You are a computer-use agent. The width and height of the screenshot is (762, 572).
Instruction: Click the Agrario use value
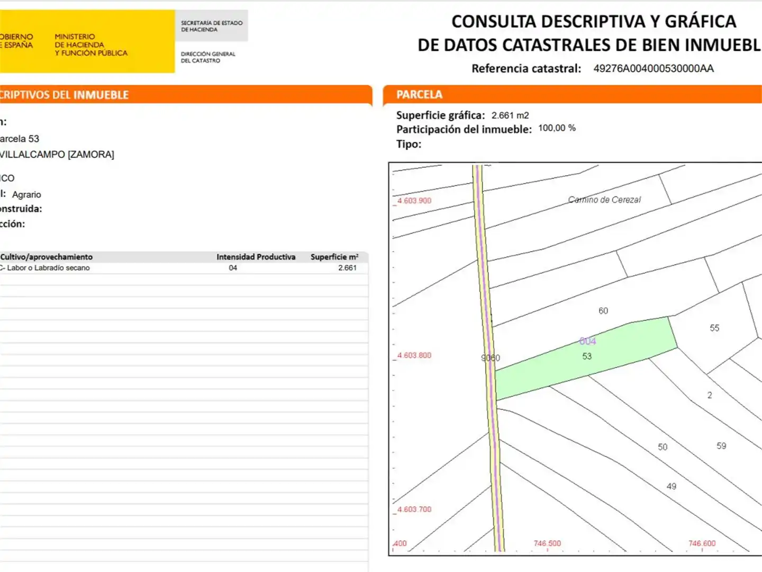[26, 195]
